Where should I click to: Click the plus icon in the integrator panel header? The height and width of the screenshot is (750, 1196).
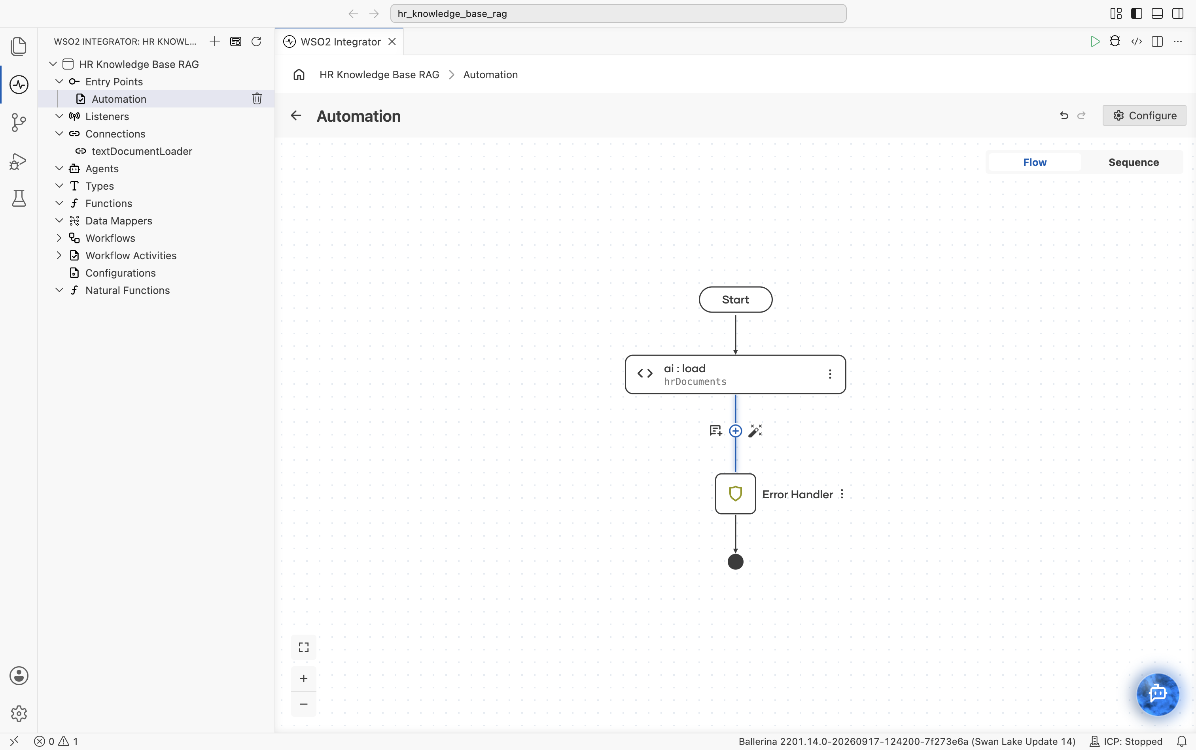pyautogui.click(x=214, y=41)
